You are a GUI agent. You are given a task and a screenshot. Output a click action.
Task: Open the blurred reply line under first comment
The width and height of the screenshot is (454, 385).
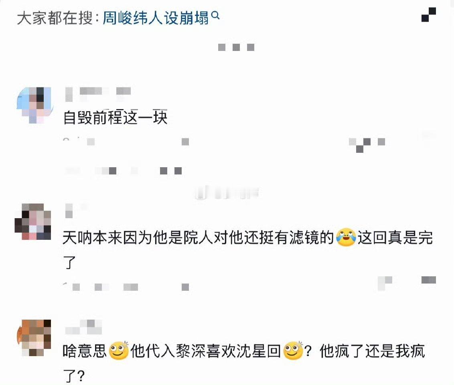pos(124,170)
